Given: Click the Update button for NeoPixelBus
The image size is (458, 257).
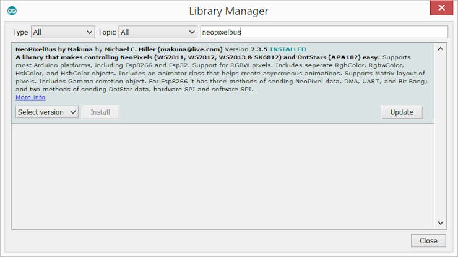Looking at the screenshot, I should [402, 112].
